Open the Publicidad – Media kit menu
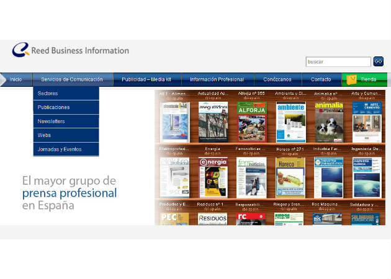The image size is (391, 279). pyautogui.click(x=147, y=79)
